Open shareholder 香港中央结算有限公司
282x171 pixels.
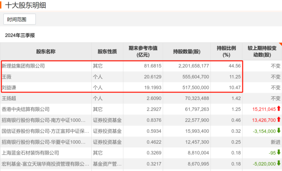pos(25,109)
